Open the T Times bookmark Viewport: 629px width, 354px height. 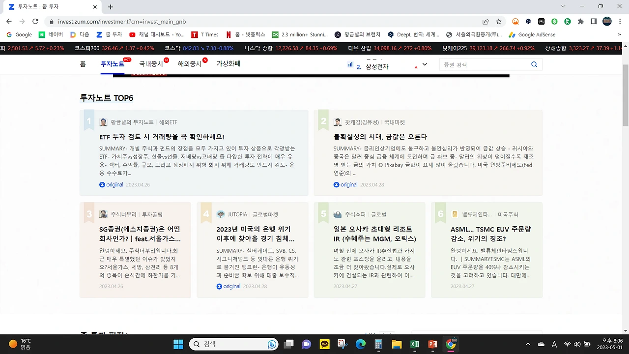(x=205, y=35)
